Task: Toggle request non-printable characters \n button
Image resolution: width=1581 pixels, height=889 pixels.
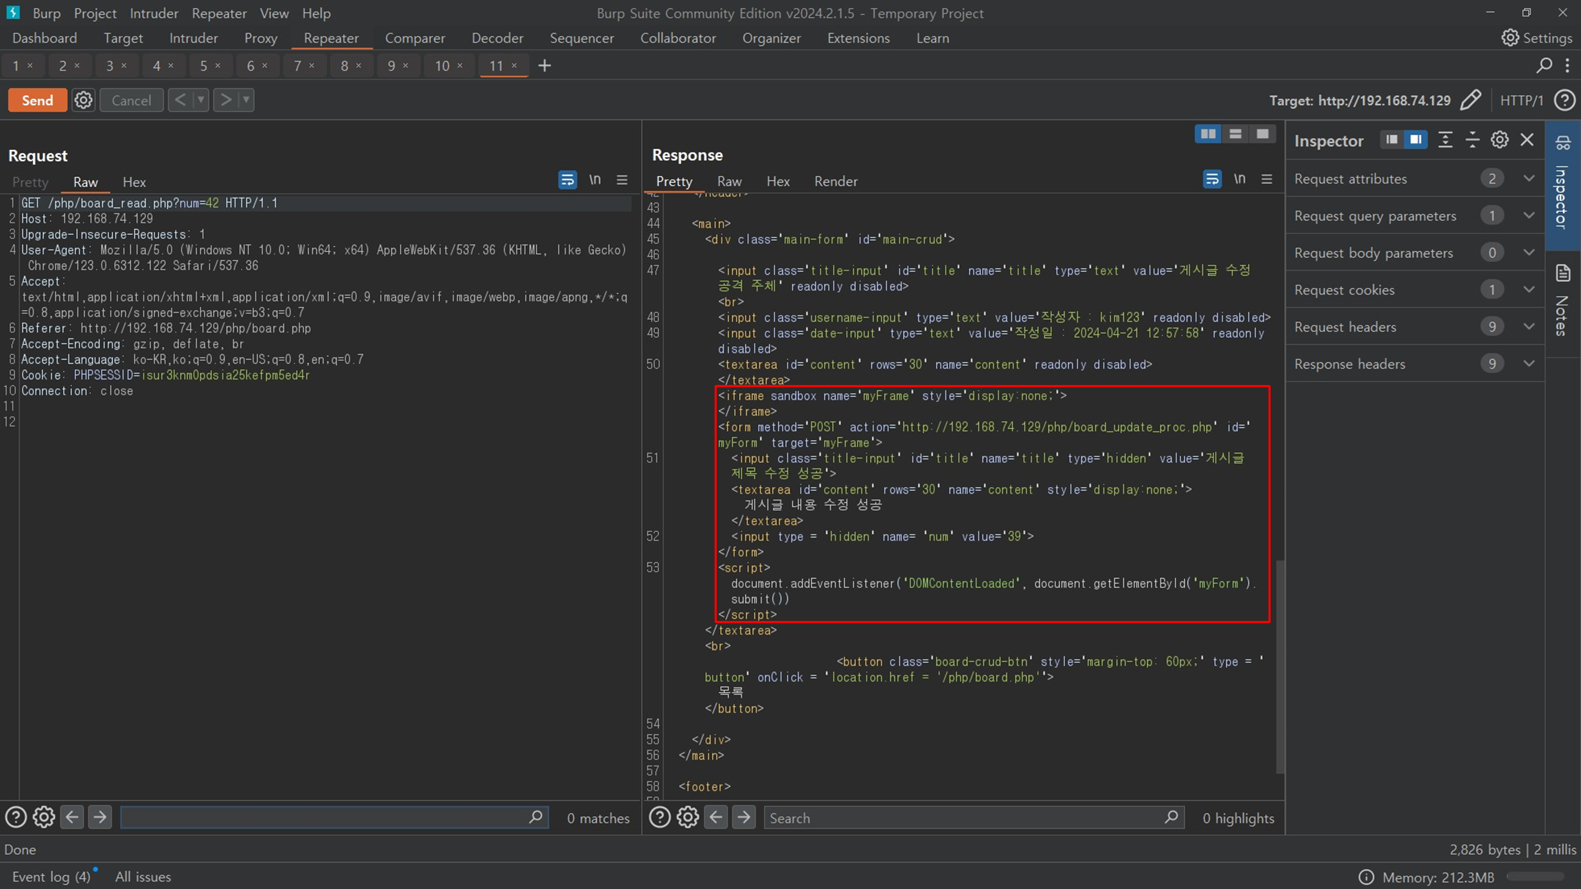Action: point(594,180)
